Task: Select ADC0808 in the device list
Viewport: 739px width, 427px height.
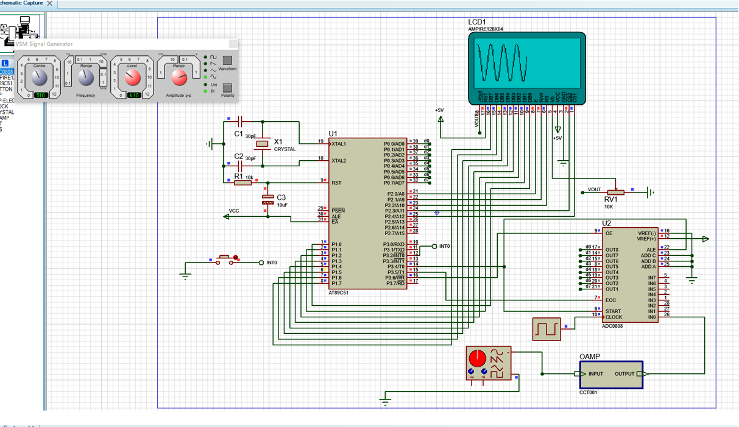Action: (x=6, y=72)
